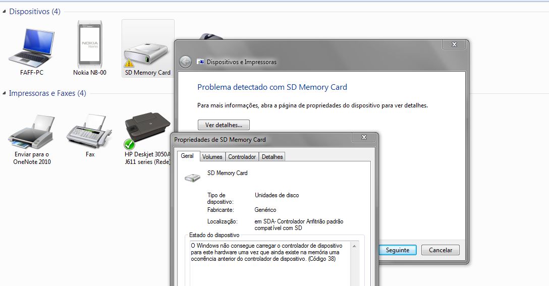
Task: Collapse the Dispositivos (4) group
Action: 4,12
